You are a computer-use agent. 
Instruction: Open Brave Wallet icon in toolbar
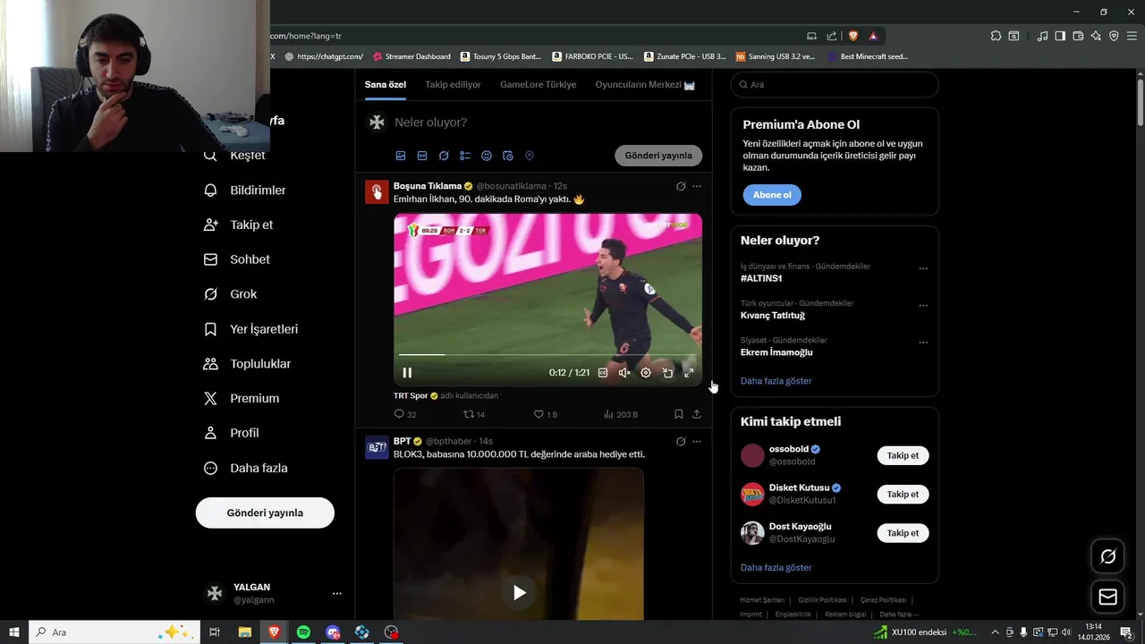[x=1078, y=36]
